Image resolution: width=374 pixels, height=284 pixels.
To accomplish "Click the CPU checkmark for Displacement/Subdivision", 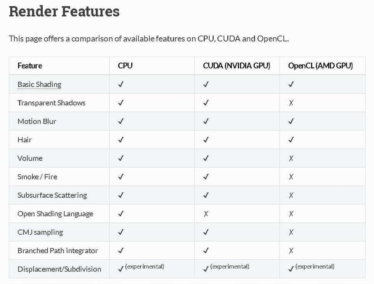I will tap(121, 269).
